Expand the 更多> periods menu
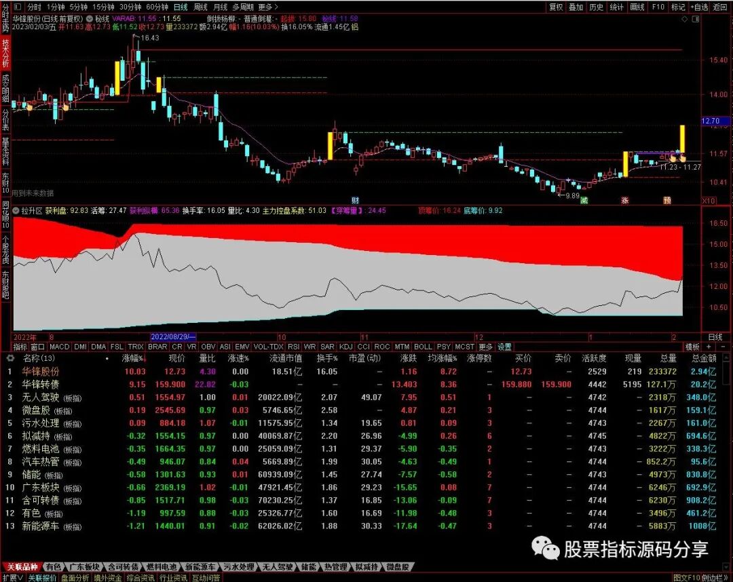733x582 pixels. point(268,7)
